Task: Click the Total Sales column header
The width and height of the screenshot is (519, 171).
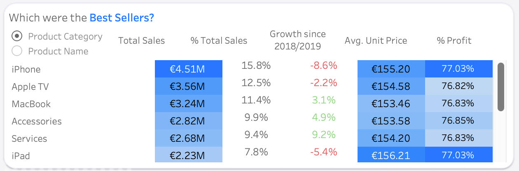Action: click(141, 40)
